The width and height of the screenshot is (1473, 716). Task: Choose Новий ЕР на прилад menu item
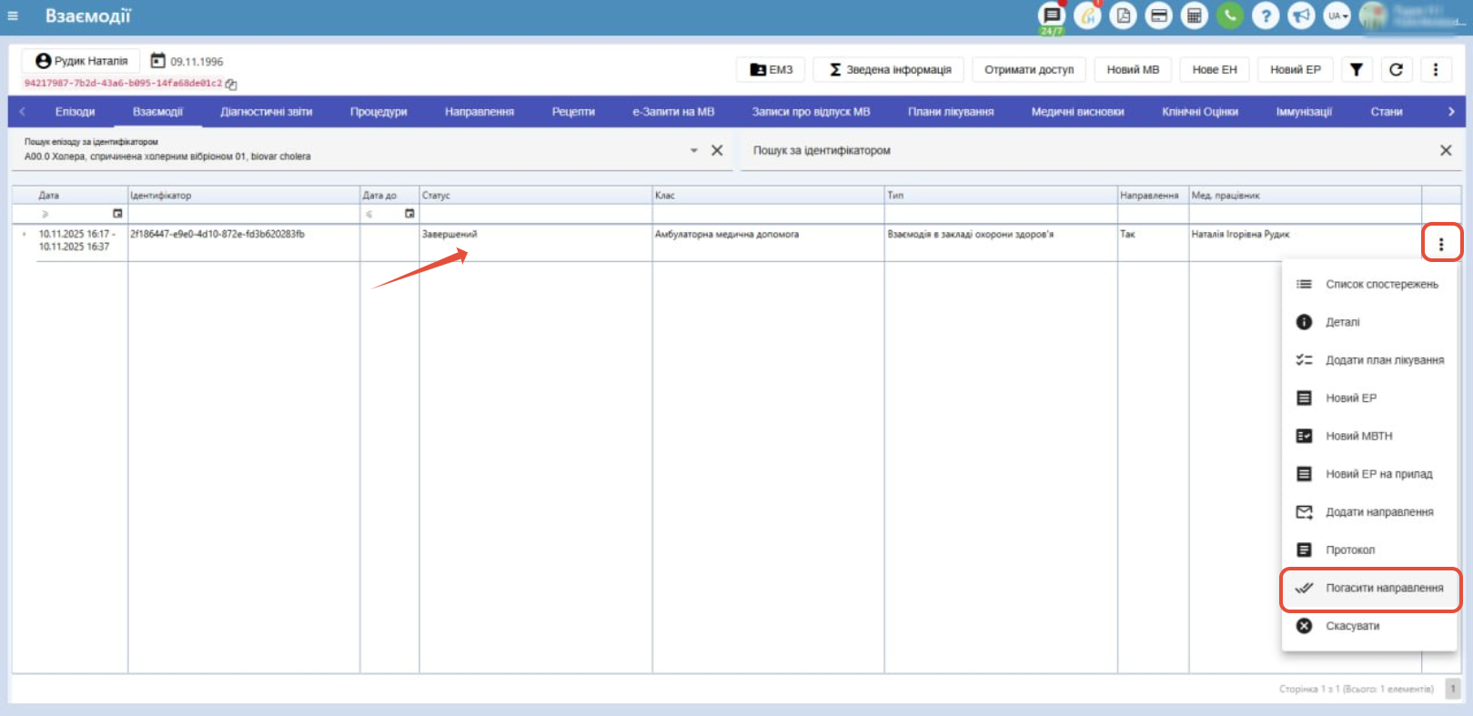[1370, 474]
